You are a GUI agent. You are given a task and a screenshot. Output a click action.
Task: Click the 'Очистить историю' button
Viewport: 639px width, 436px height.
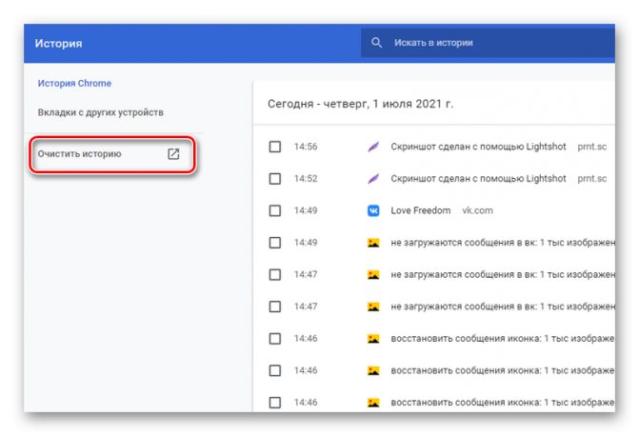pos(80,154)
